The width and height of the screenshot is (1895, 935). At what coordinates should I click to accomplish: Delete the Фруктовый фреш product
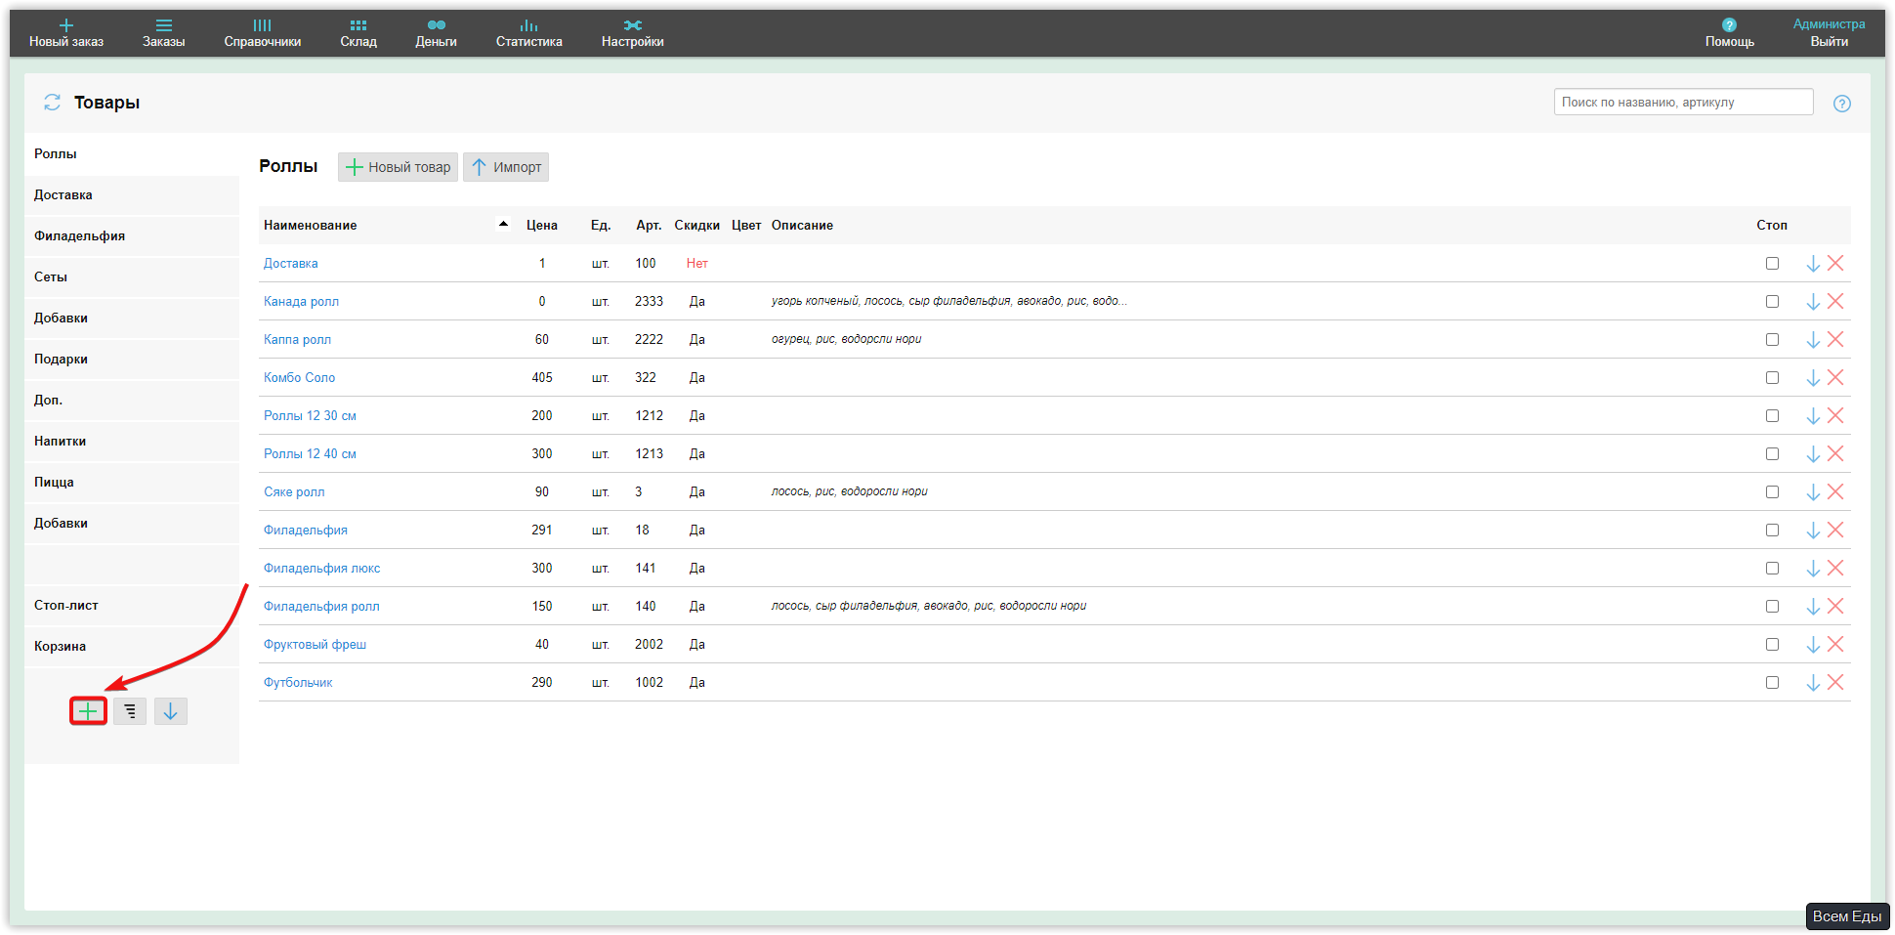[x=1836, y=644]
